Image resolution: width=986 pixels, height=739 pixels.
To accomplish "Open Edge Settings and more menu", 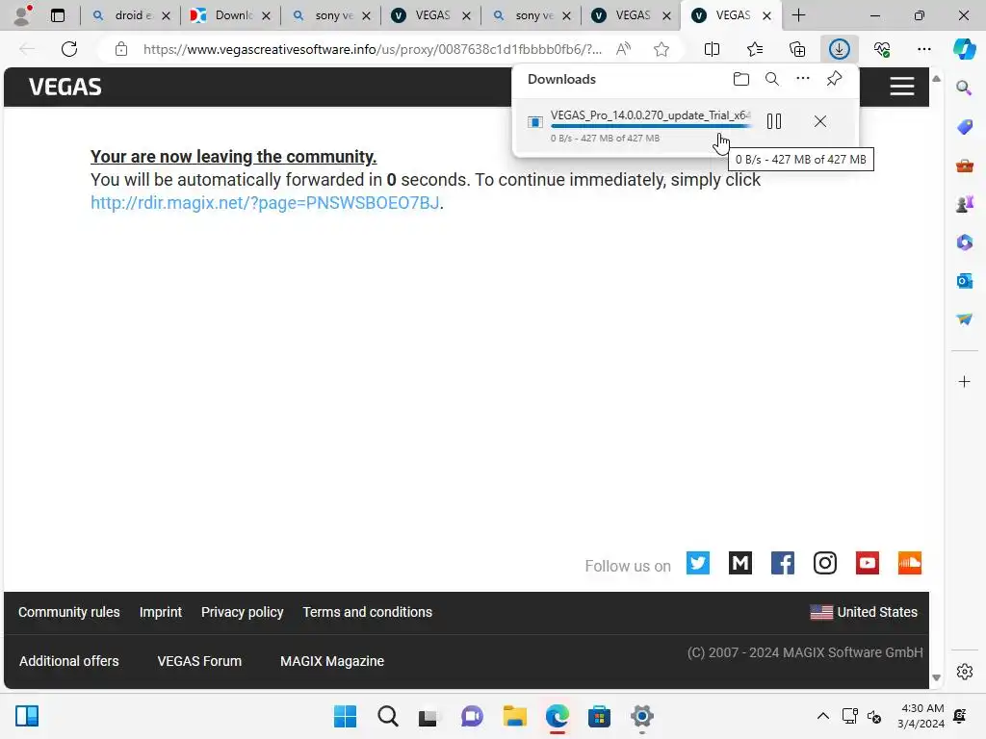I will [x=923, y=49].
